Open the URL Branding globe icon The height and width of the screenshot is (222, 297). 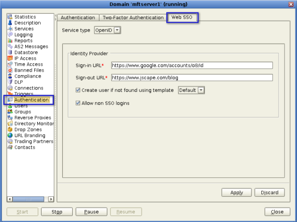(x=10, y=135)
